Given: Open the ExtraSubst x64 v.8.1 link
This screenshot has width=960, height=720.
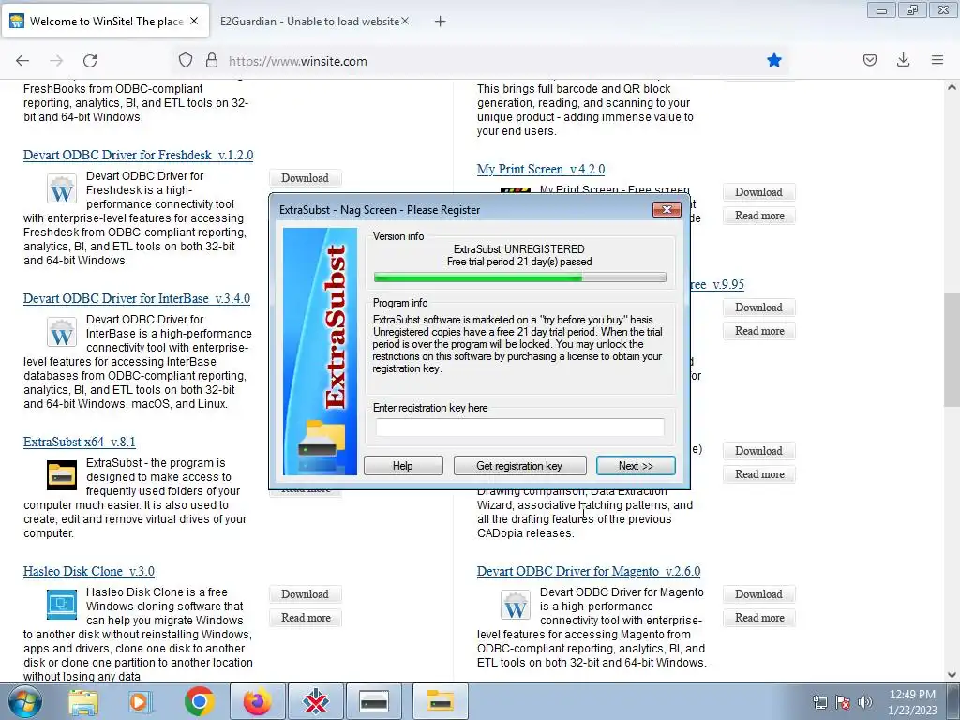Looking at the screenshot, I should pyautogui.click(x=80, y=442).
